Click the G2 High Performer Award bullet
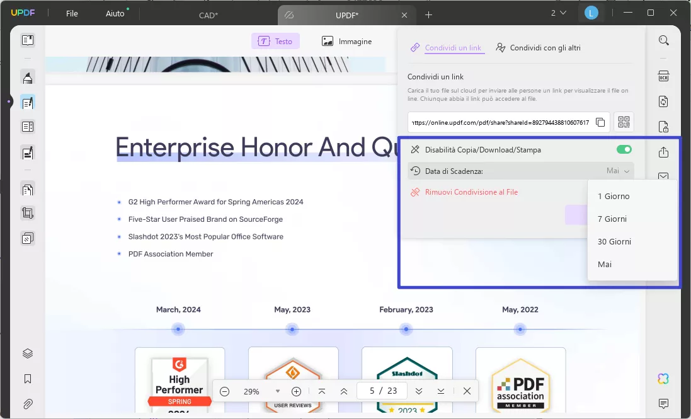The image size is (691, 419). (x=215, y=202)
